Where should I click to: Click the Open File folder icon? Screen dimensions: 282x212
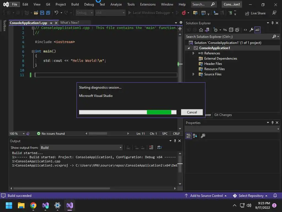(x=36, y=13)
